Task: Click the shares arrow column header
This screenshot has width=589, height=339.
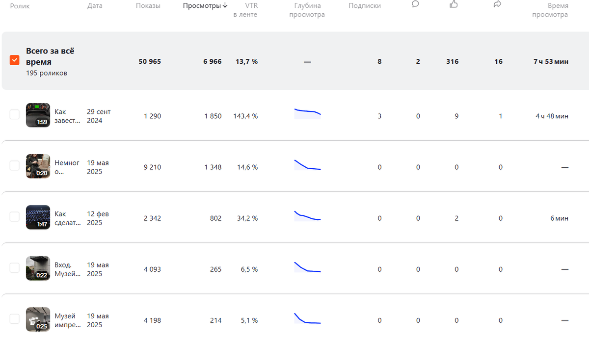Action: (498, 4)
